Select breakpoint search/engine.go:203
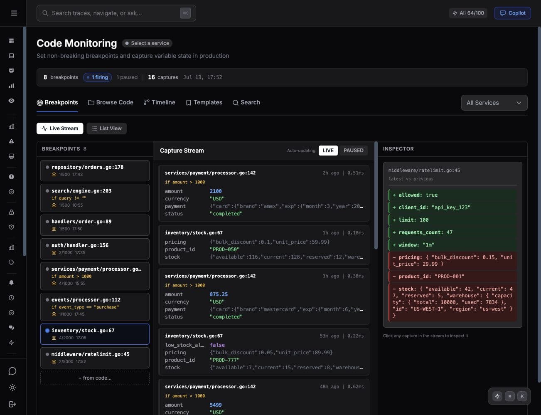 pos(95,198)
